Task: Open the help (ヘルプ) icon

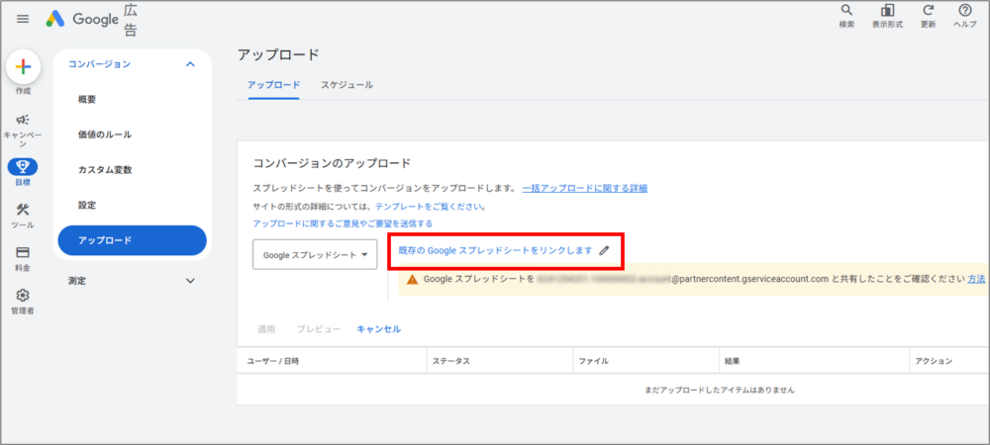Action: click(x=964, y=11)
